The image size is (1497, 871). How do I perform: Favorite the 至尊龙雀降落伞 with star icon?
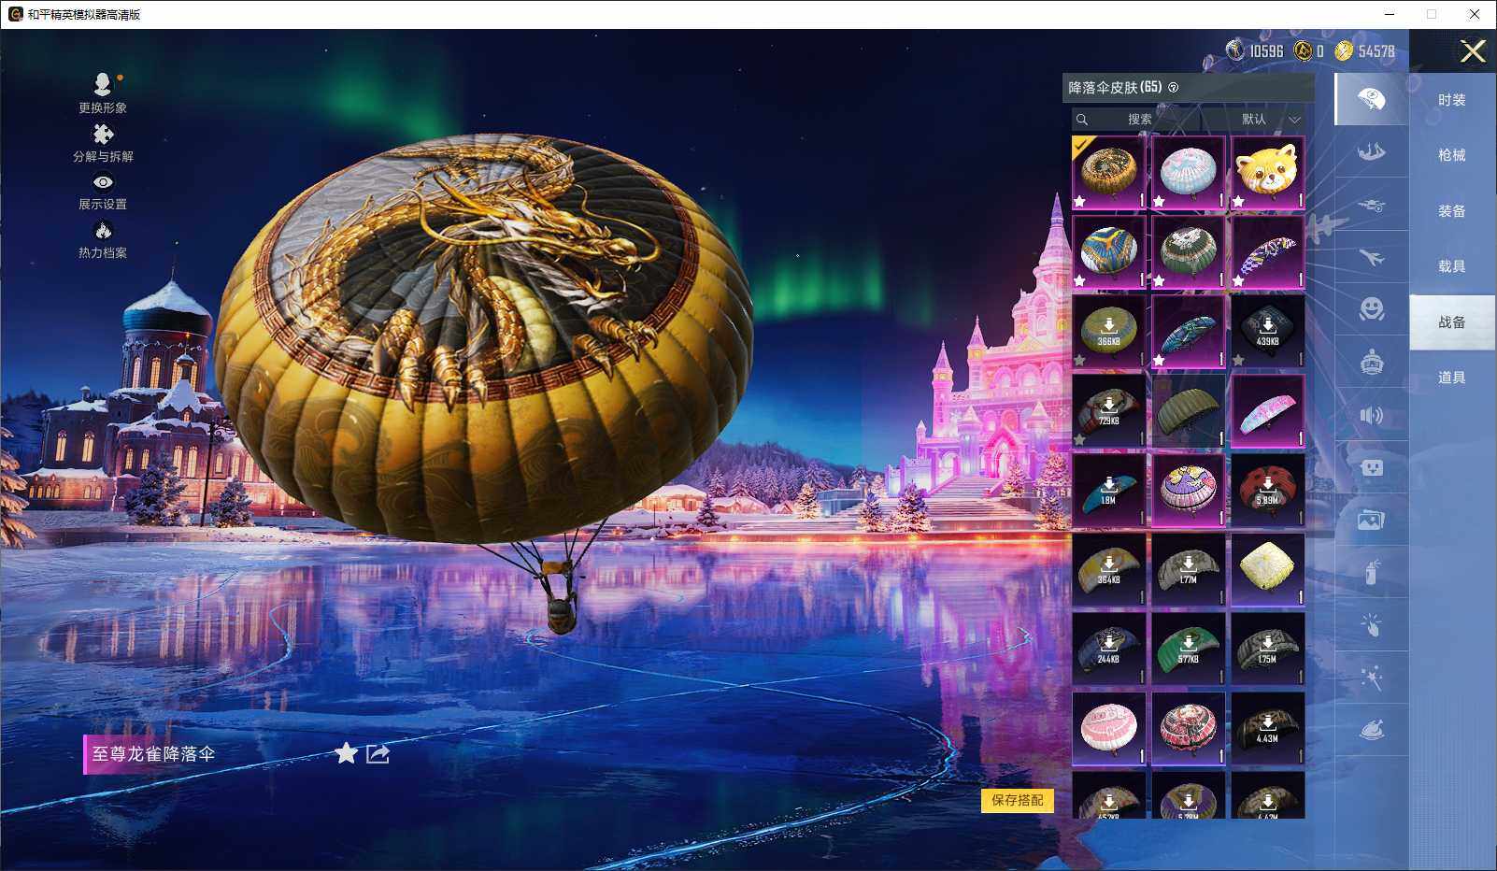tap(346, 753)
